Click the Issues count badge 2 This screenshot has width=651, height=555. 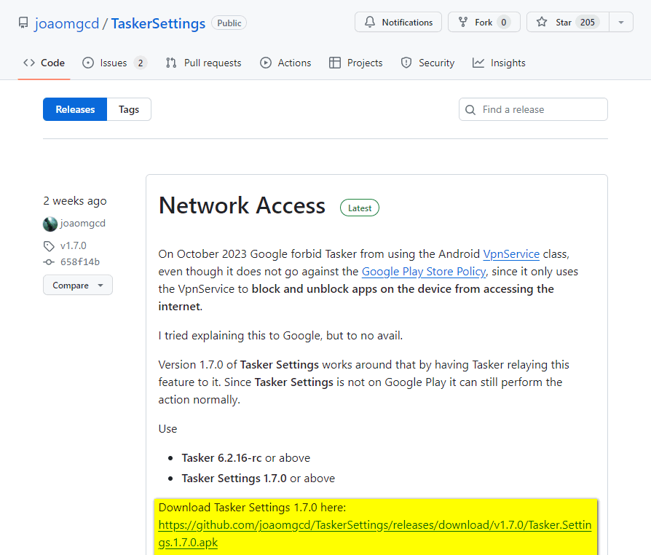pos(141,63)
